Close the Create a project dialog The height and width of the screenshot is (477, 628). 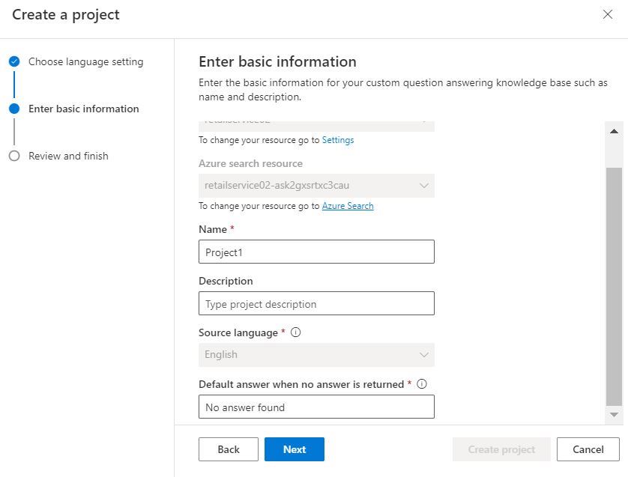coord(608,14)
